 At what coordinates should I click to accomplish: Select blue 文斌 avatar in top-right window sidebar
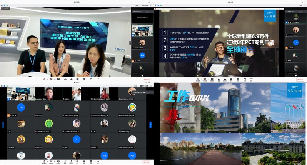tap(296, 42)
